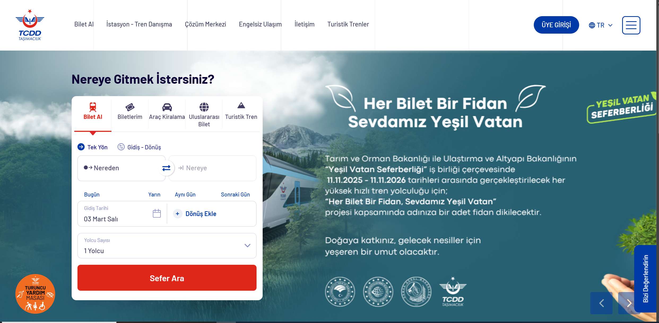Click the TCDD Taşımacılık logo

pos(30,25)
